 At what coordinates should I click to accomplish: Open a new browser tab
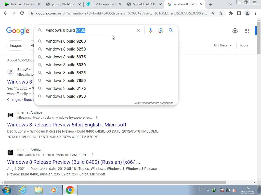(x=211, y=4)
